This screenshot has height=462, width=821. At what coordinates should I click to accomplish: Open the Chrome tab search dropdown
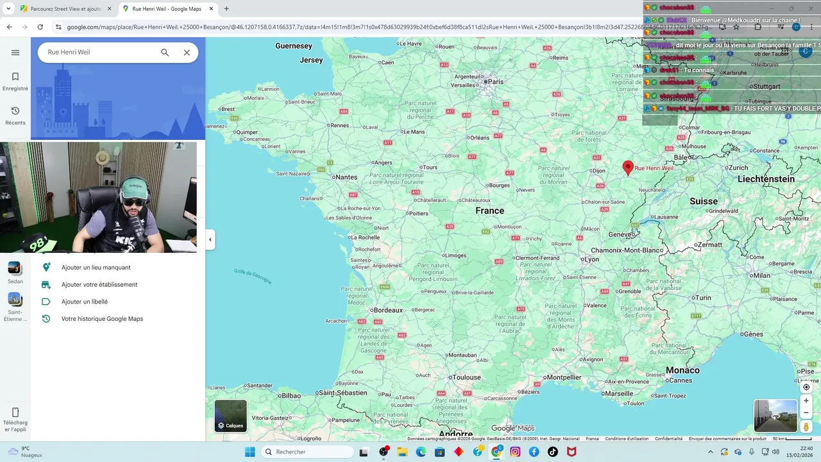(x=9, y=9)
